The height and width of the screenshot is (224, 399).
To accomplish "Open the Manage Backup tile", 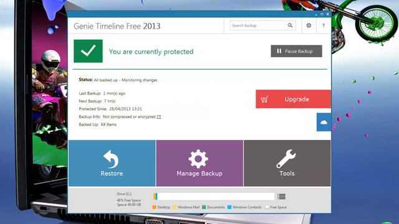I will click(x=199, y=163).
